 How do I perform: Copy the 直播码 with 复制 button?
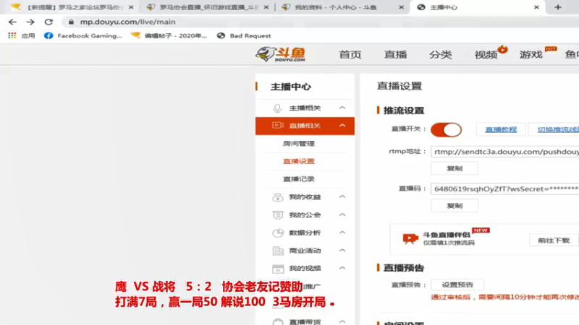click(x=455, y=206)
